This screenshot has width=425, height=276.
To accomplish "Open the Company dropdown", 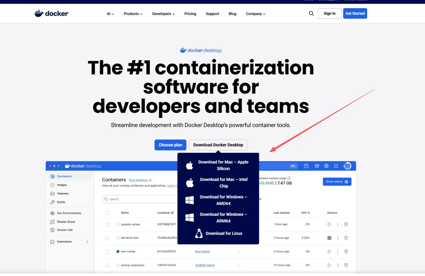I will [x=255, y=14].
